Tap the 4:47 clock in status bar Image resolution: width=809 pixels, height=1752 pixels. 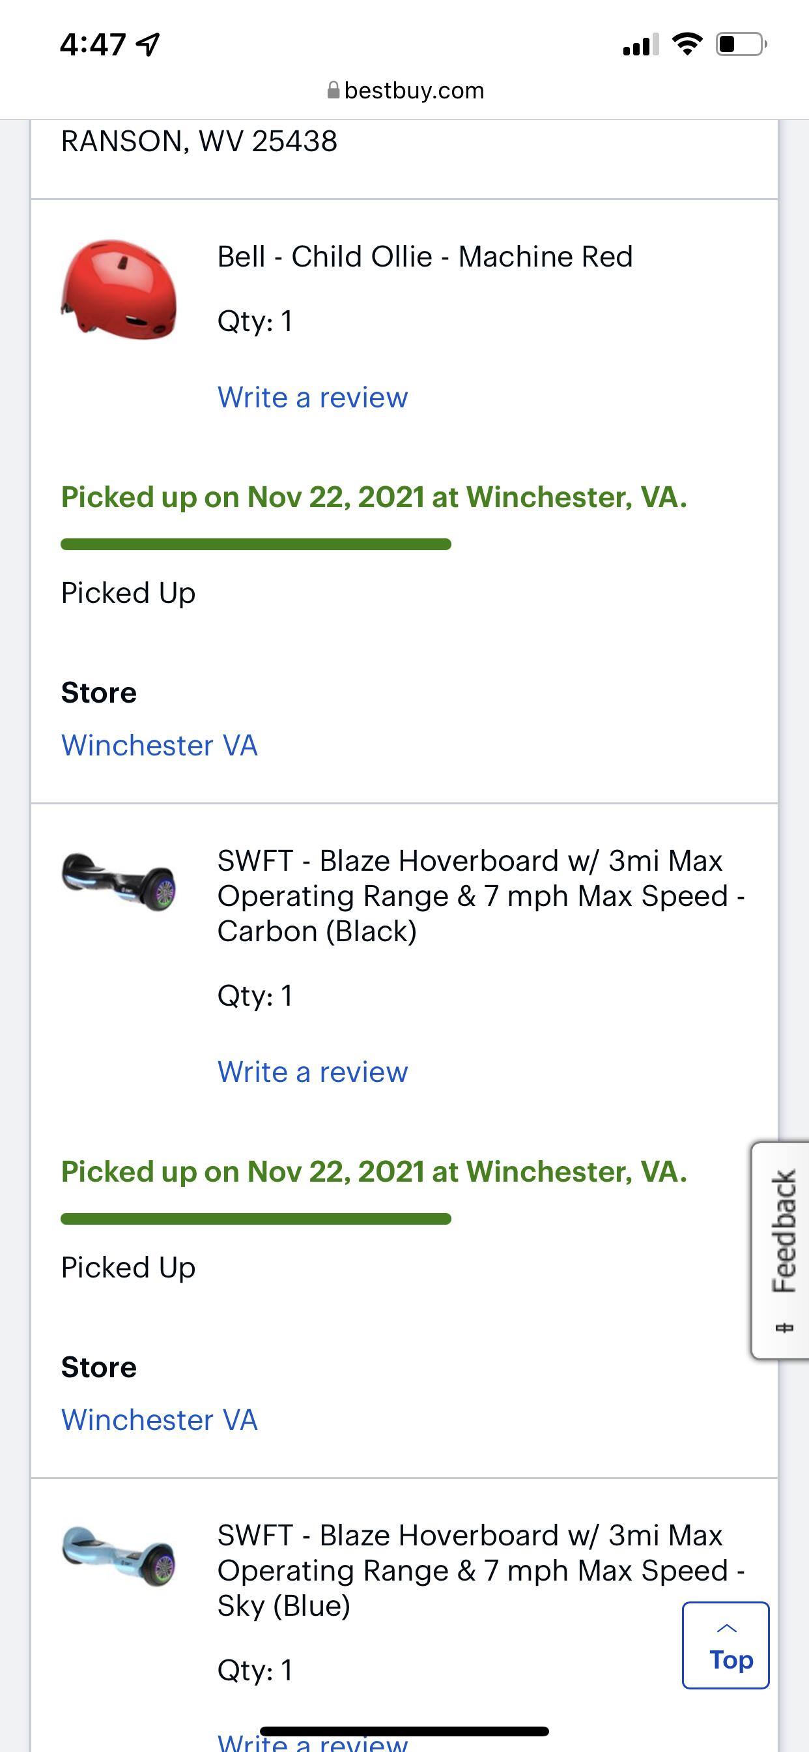92,45
